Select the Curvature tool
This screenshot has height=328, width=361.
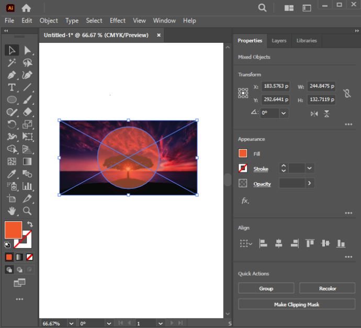click(x=27, y=75)
